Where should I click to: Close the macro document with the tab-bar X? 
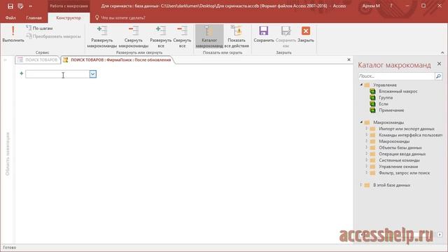pyautogui.click(x=349, y=59)
